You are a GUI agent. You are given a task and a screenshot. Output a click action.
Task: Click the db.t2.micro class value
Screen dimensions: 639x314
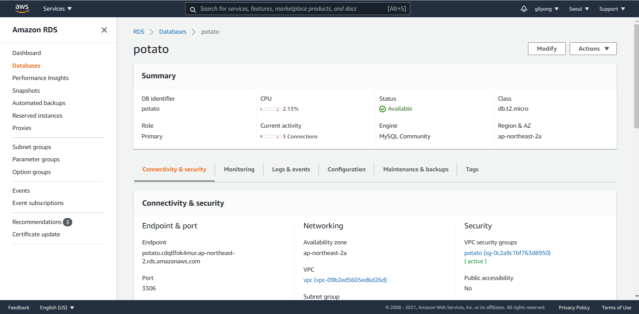click(513, 109)
